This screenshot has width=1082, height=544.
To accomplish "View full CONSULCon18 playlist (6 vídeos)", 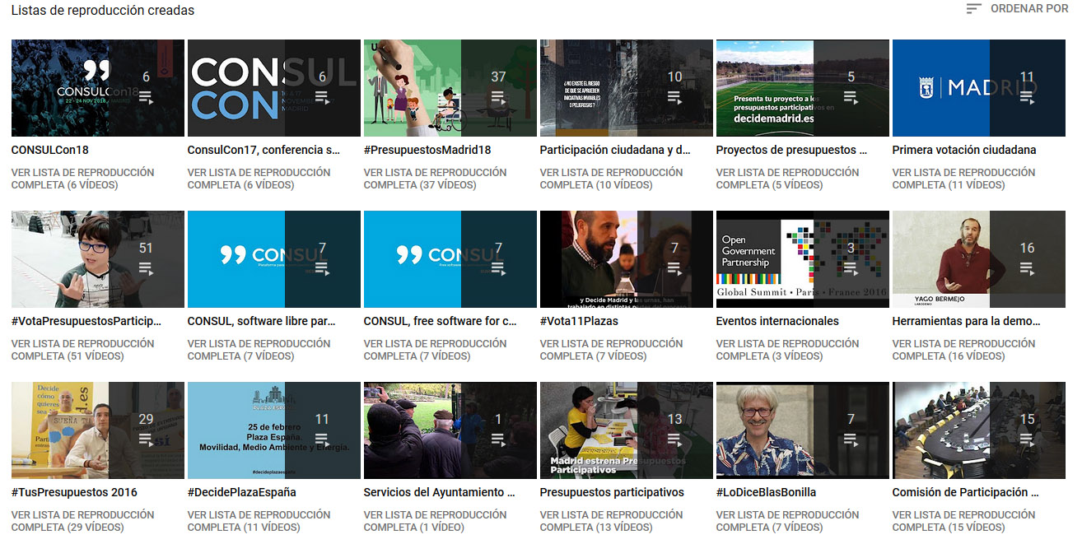I will click(82, 179).
